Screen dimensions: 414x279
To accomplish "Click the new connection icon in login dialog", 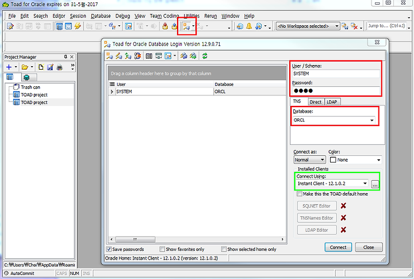I will point(110,56).
